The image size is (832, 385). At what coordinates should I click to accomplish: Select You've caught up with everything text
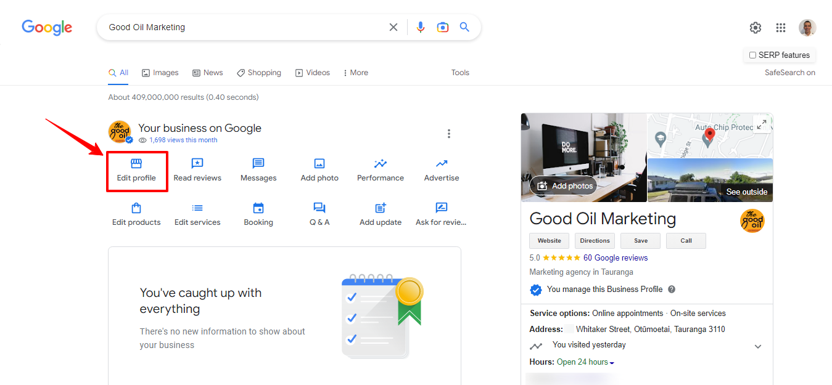pyautogui.click(x=200, y=301)
